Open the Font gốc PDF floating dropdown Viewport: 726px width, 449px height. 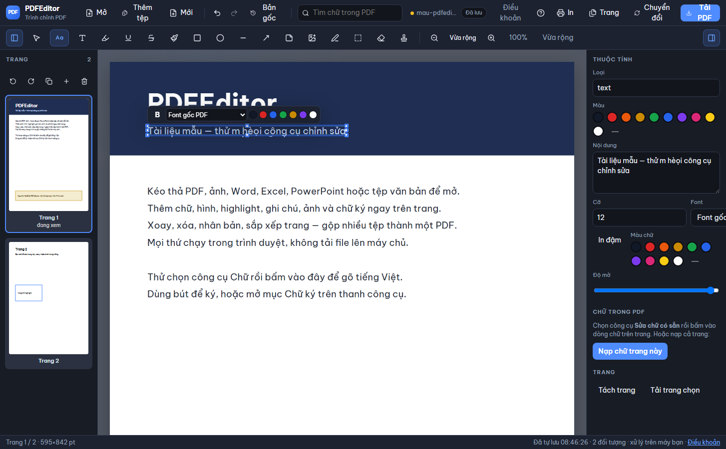(206, 115)
